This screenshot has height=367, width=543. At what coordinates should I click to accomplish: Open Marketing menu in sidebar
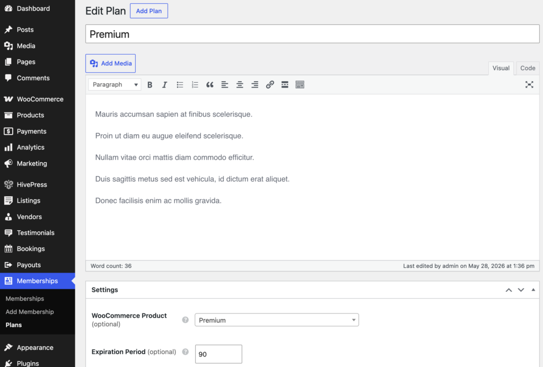38,163
